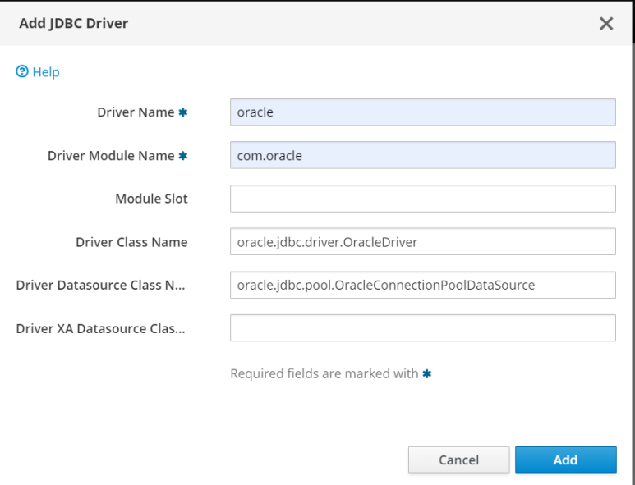Confirm with the Add button
Image resolution: width=635 pixels, height=485 pixels.
pyautogui.click(x=566, y=460)
